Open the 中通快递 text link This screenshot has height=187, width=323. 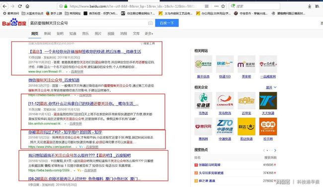click(x=225, y=139)
